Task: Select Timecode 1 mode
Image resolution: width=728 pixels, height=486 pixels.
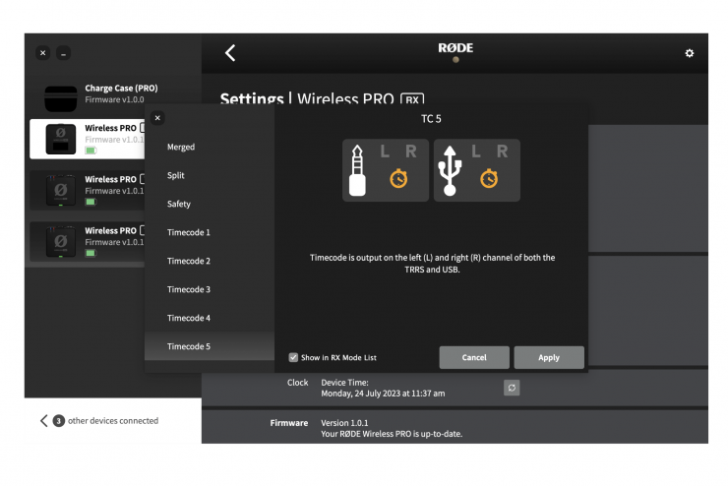Action: (x=189, y=232)
